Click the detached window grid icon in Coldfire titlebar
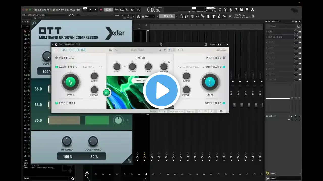The height and width of the screenshot is (181, 323). (206, 44)
